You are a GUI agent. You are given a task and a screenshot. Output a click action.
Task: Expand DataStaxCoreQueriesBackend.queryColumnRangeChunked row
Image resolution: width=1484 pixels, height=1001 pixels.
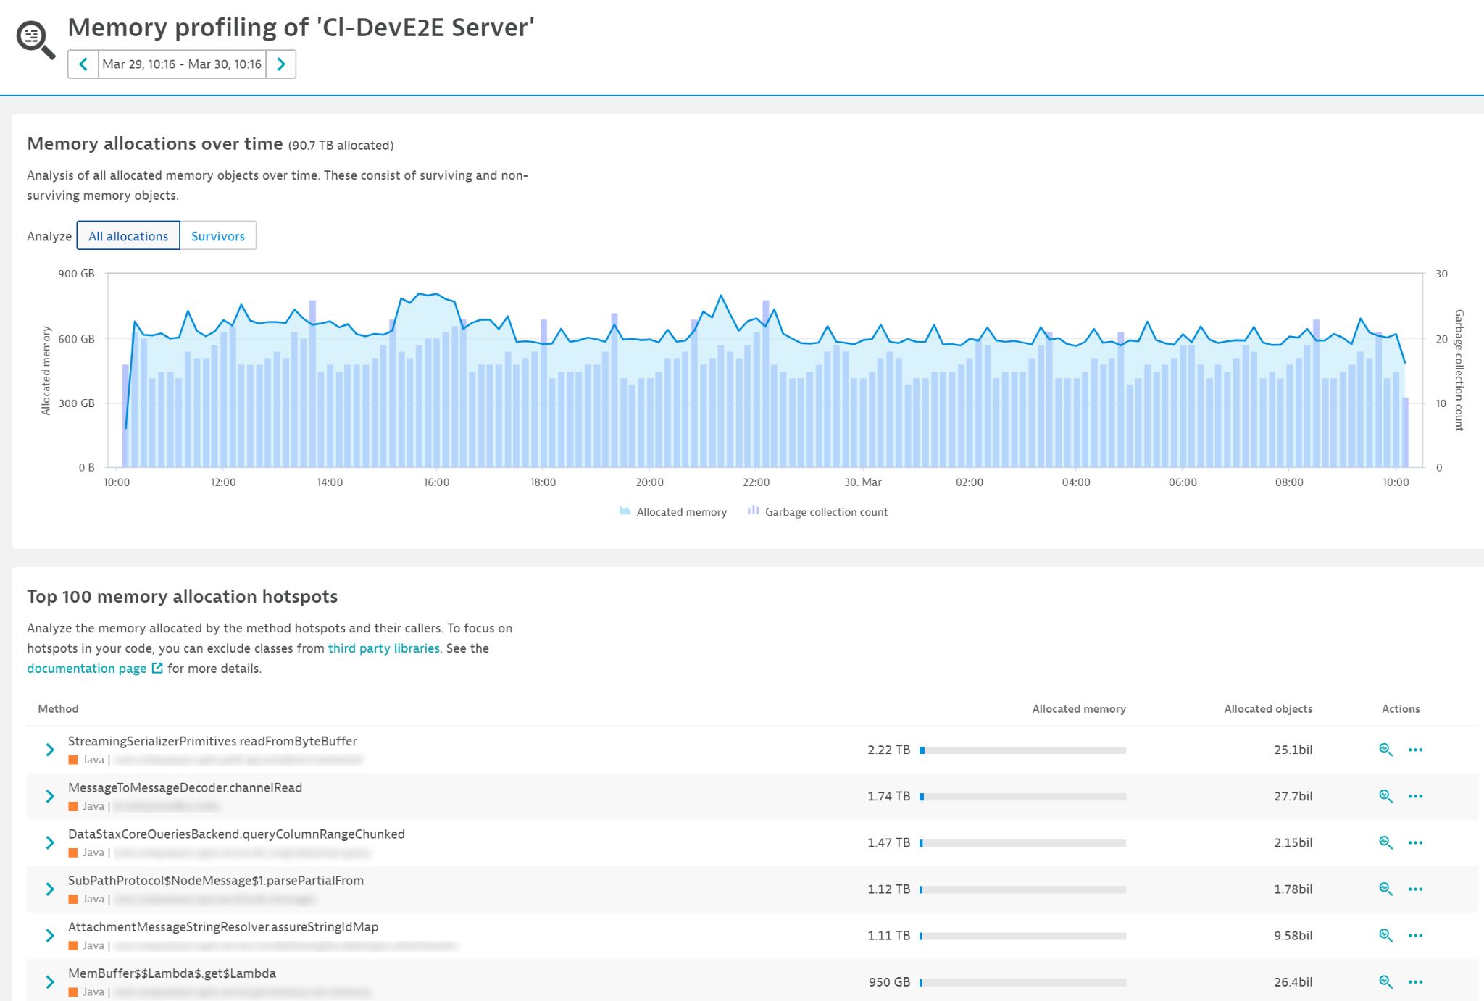(x=49, y=842)
